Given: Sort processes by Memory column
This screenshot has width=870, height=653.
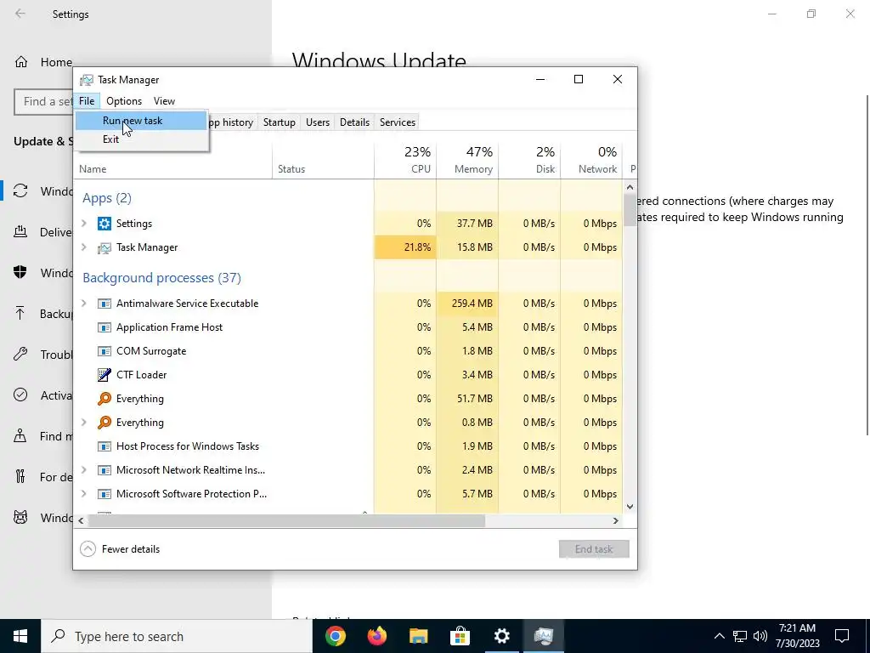Looking at the screenshot, I should (468, 161).
